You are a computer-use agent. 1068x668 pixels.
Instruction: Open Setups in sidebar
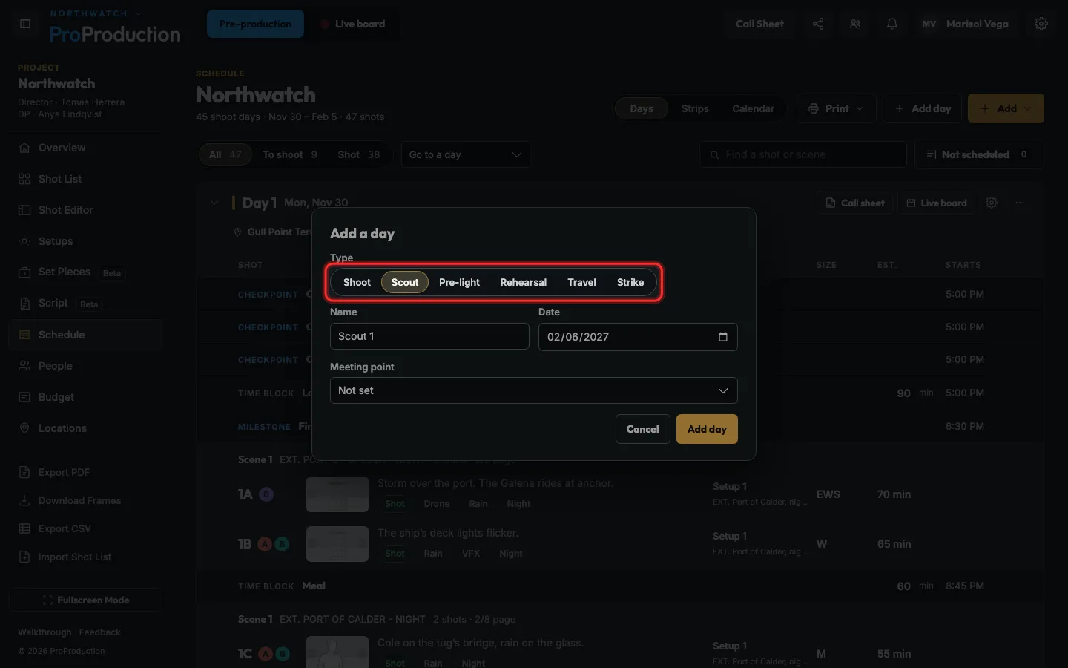click(85, 241)
